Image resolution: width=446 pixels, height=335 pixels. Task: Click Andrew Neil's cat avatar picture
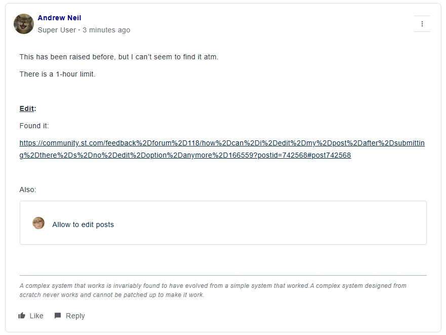24,24
